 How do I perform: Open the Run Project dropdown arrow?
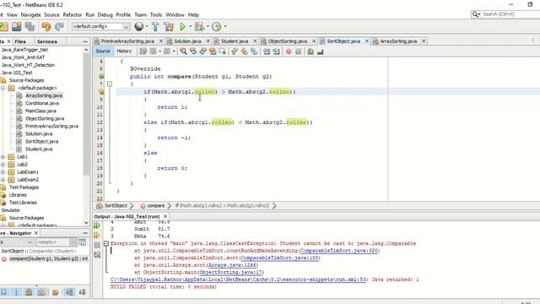click(x=190, y=26)
